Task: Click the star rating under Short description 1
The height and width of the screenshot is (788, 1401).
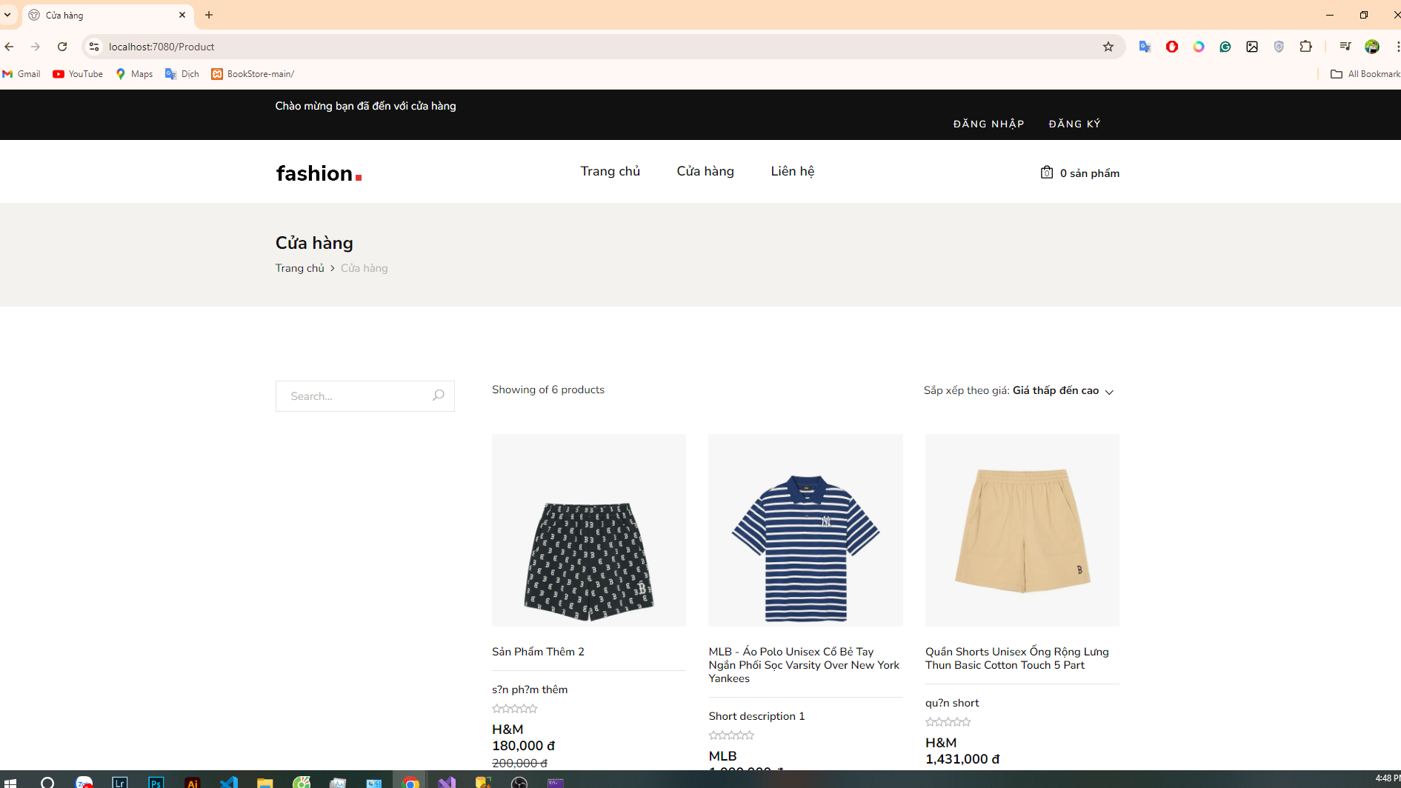Action: tap(731, 735)
